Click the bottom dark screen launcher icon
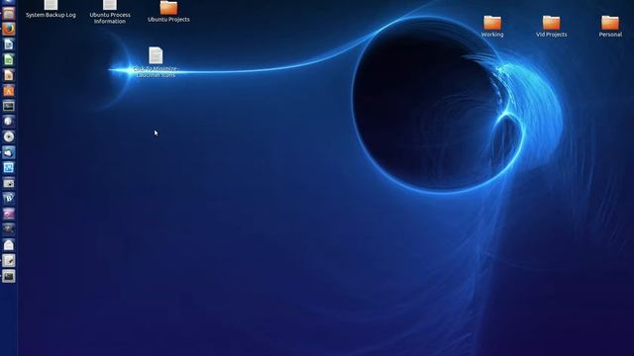This screenshot has height=356, width=634. click(x=9, y=276)
